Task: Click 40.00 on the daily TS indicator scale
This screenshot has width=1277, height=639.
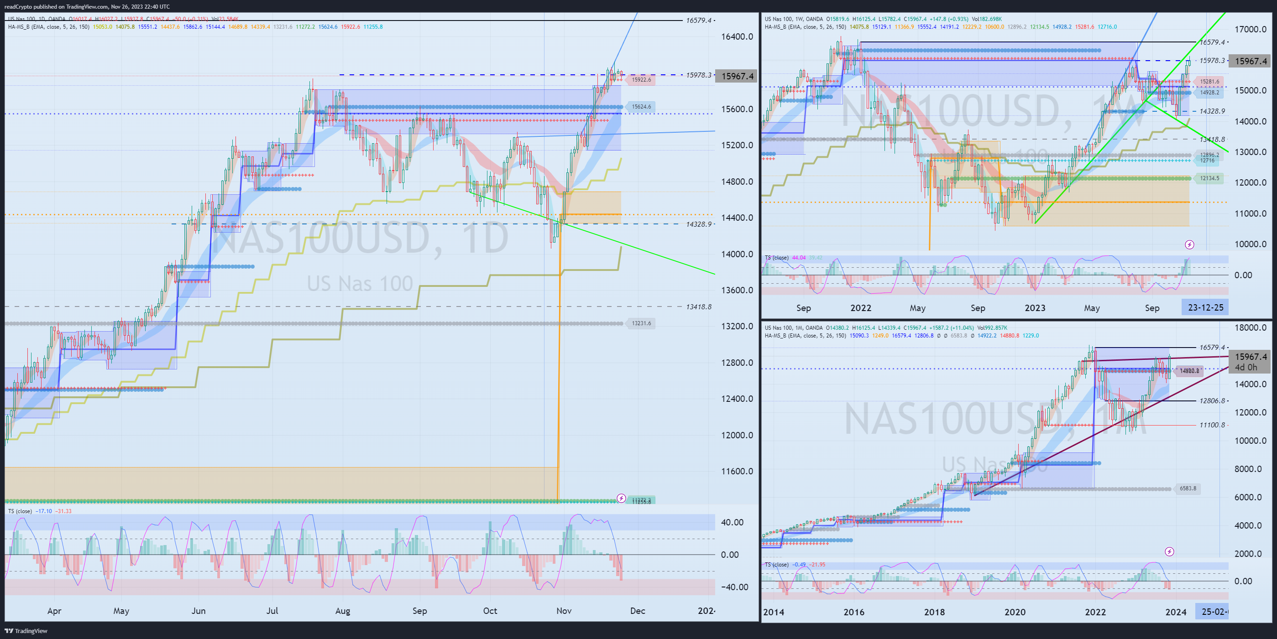Action: click(x=732, y=522)
